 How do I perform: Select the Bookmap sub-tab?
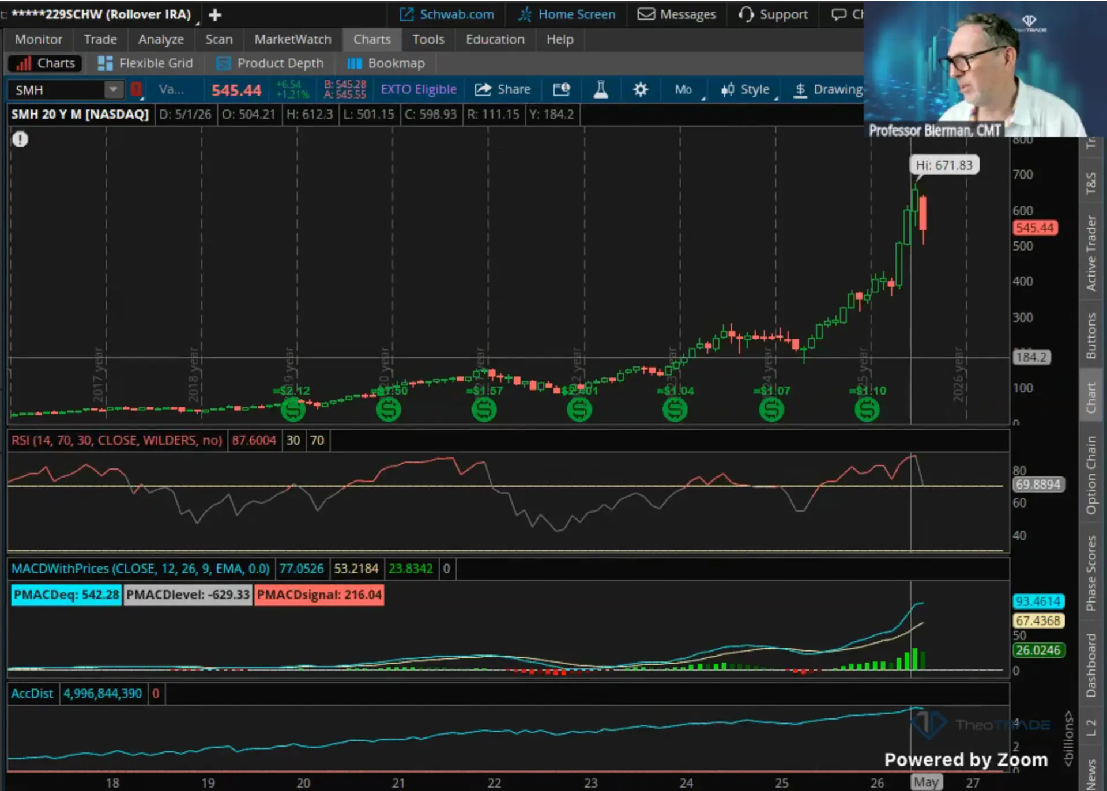386,63
